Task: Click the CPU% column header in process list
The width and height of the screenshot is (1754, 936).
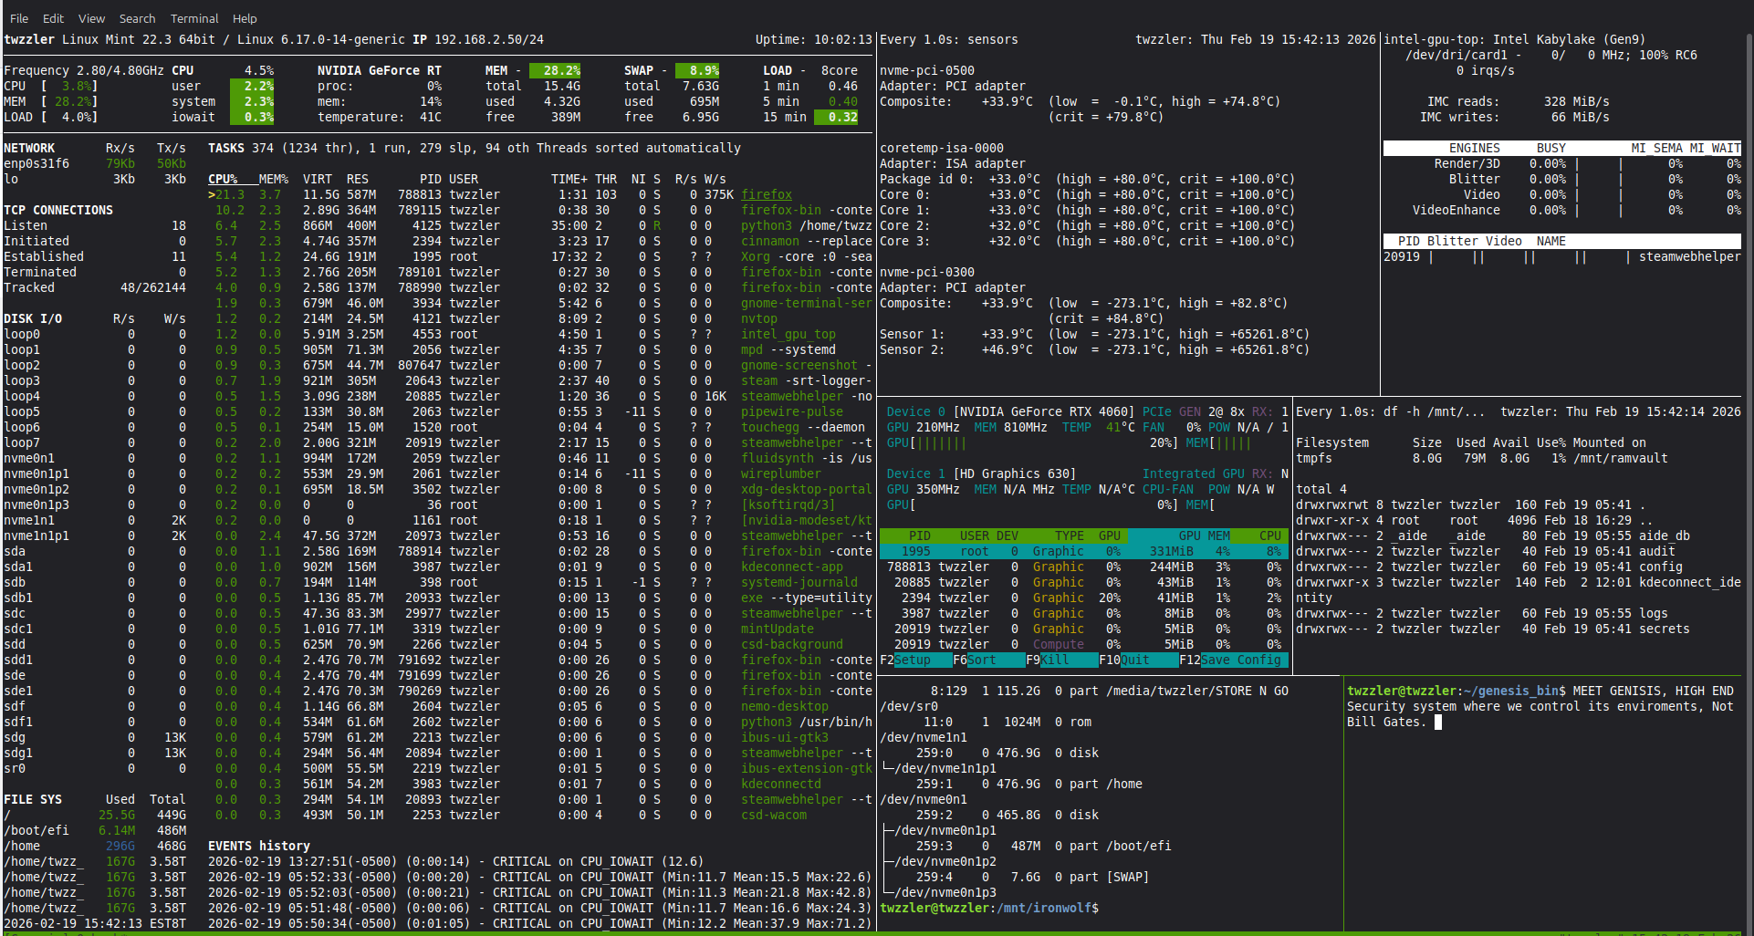Action: [x=223, y=179]
